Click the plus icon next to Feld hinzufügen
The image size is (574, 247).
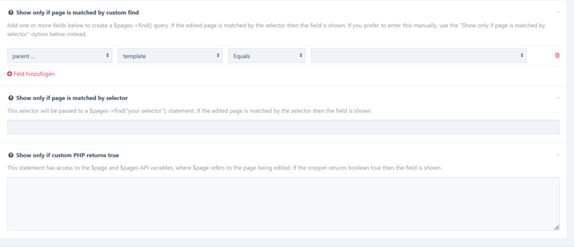click(x=10, y=74)
